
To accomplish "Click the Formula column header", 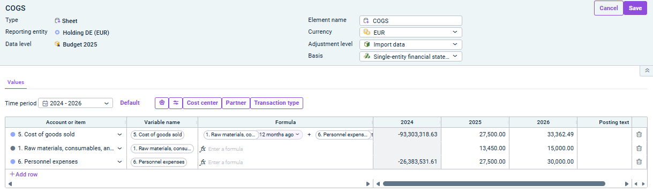I will (x=286, y=122).
